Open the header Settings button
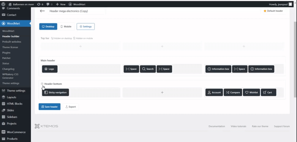297x142 pixels. coord(86,27)
